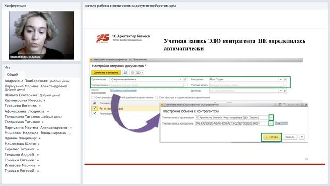
Task: Click Игнатова Марина chat message
Action: [22, 165]
